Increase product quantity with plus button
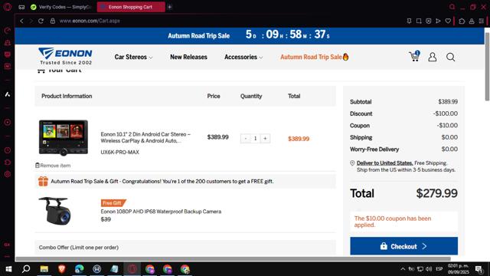This screenshot has width=490, height=276. [265, 138]
